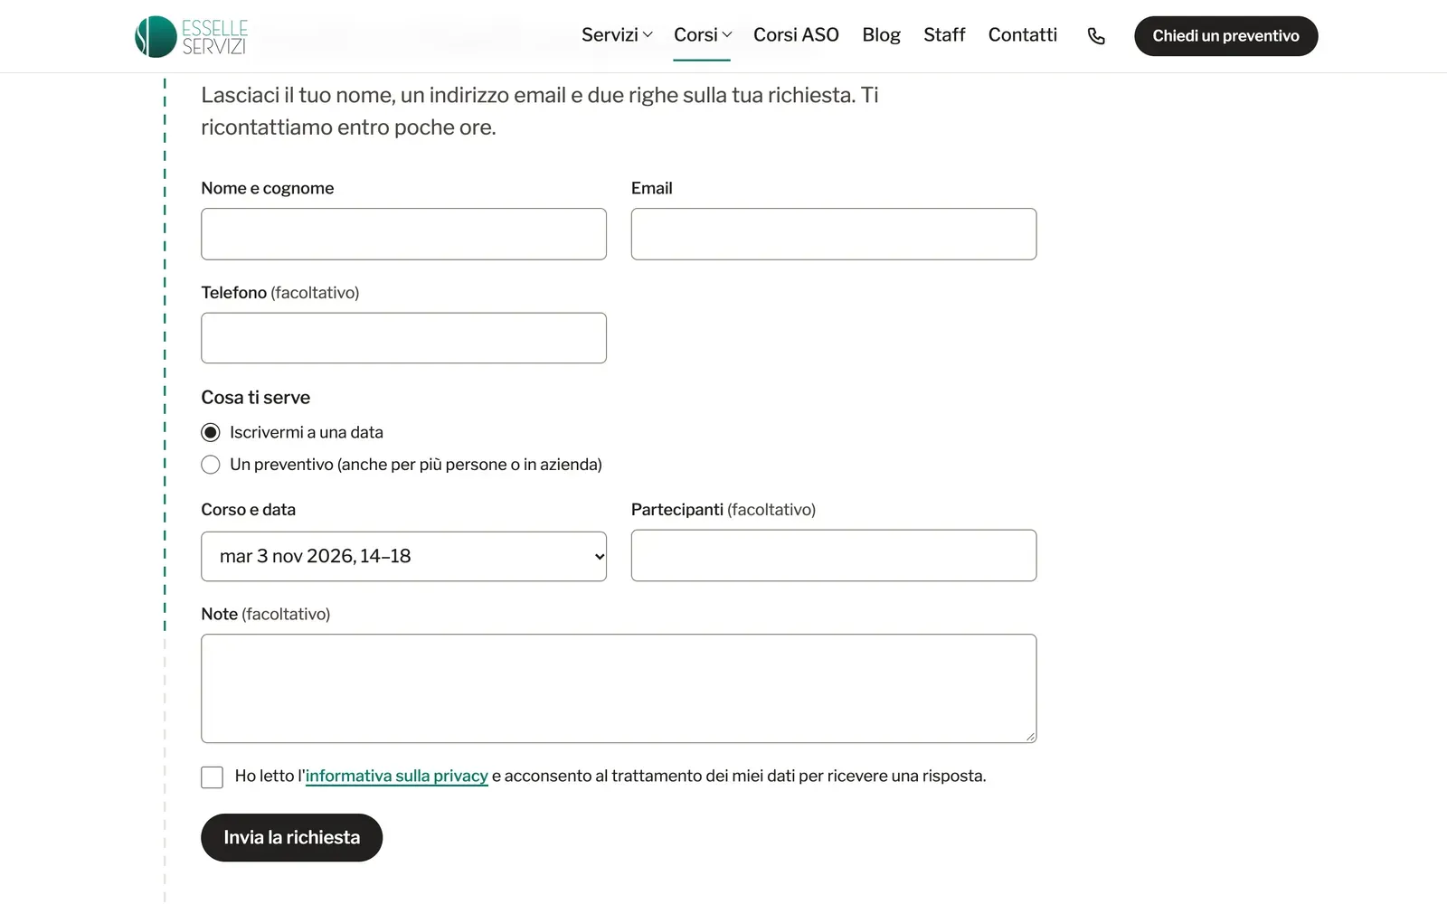Viewport: 1447px width, 904px height.
Task: Navigate to Staff page
Action: (944, 35)
